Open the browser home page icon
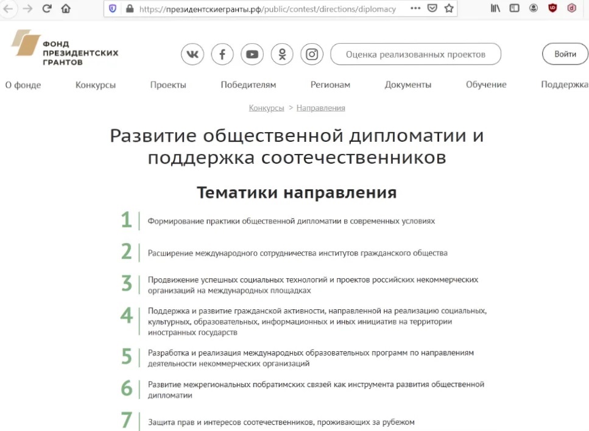589x431 pixels. click(x=66, y=9)
